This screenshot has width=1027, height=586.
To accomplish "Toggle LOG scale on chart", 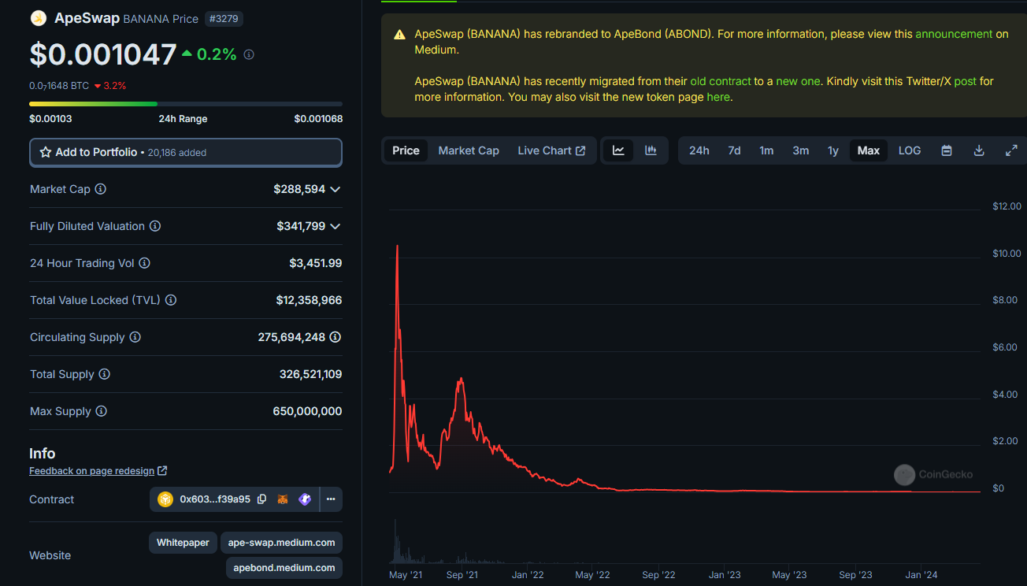I will pyautogui.click(x=910, y=150).
